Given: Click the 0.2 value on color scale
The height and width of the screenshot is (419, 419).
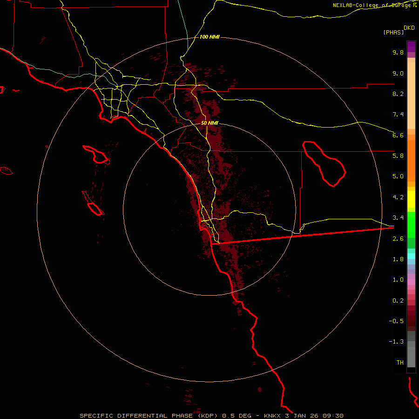Looking at the screenshot, I should [x=398, y=301].
